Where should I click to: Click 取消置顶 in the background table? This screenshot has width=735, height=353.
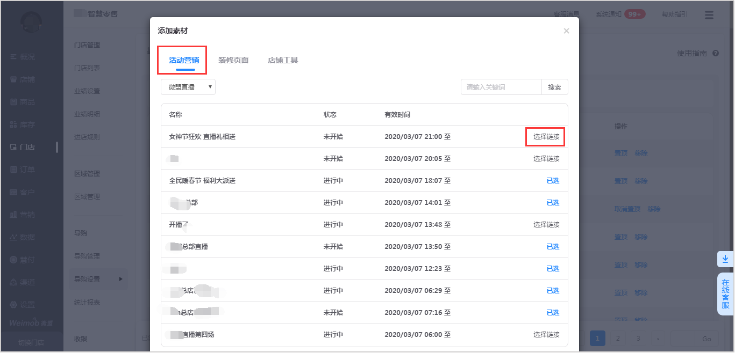[x=627, y=209]
